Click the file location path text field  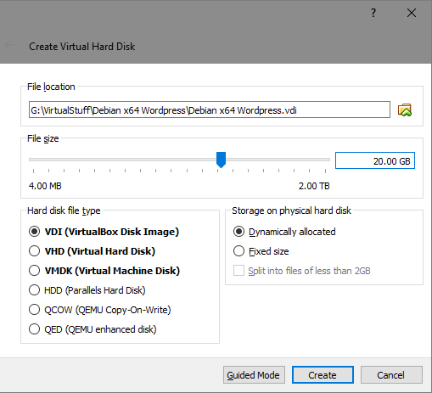[x=210, y=109]
